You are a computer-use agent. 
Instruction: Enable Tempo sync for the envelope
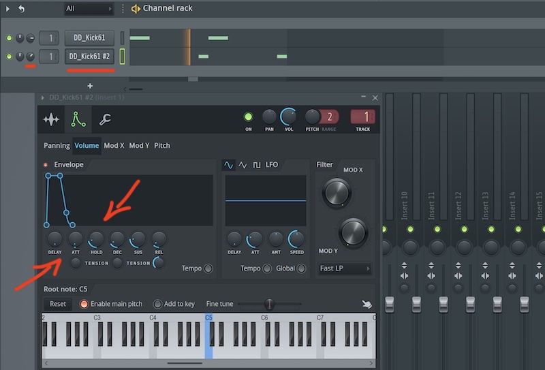click(208, 268)
